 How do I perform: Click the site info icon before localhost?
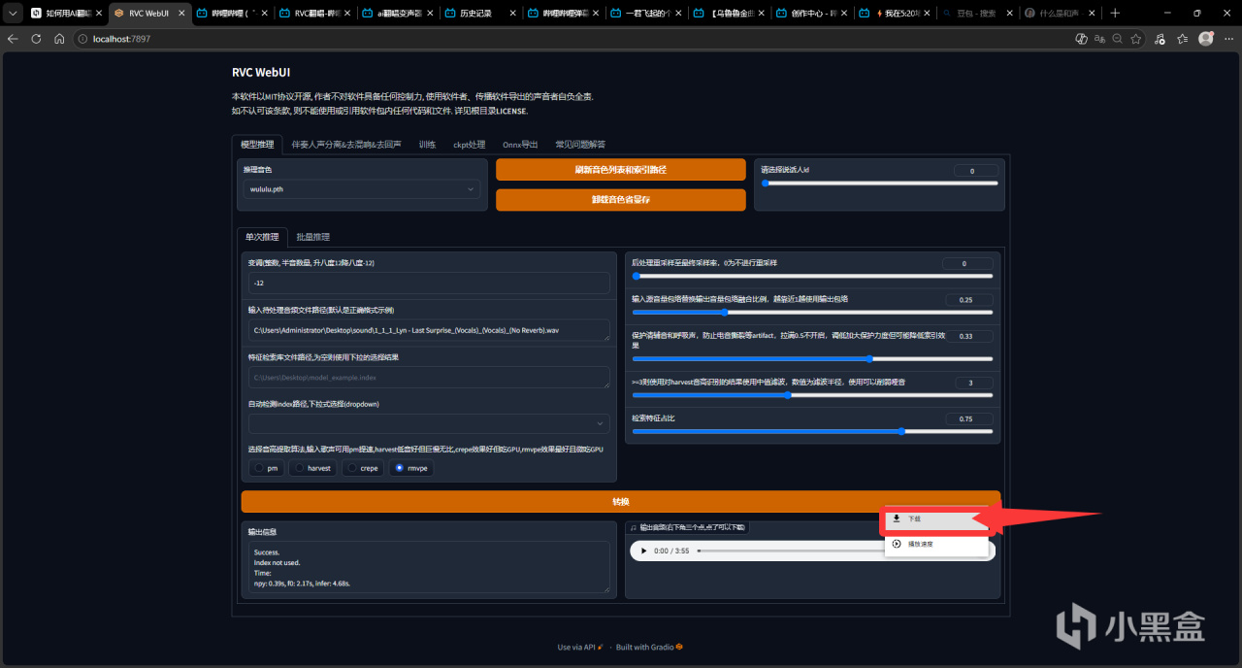tap(83, 39)
